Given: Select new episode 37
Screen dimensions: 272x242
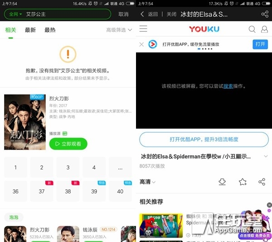Looking at the screenshot, I should pyautogui.click(x=42, y=191).
